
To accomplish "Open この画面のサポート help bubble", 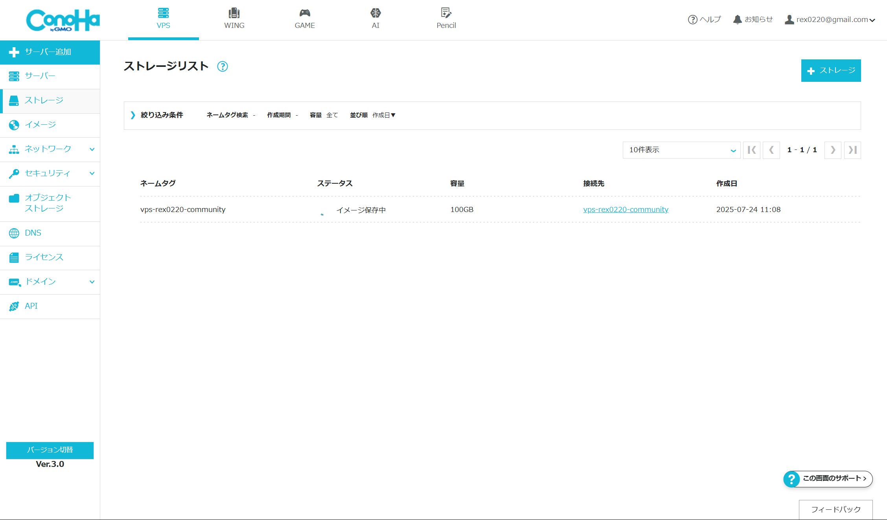I will [828, 479].
